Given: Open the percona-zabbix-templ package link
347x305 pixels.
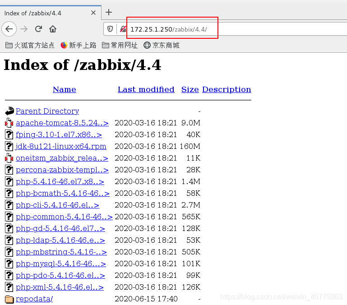Looking at the screenshot, I should tap(62, 170).
